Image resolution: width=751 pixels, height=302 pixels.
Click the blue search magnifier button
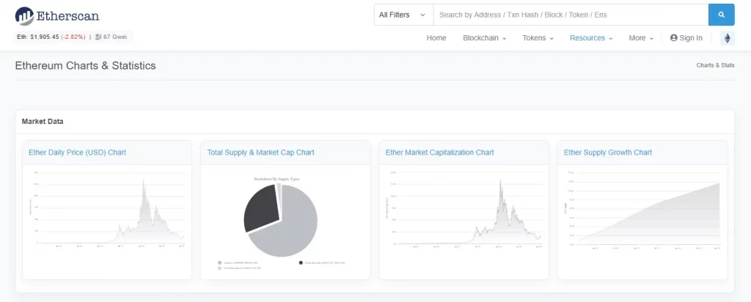click(721, 15)
